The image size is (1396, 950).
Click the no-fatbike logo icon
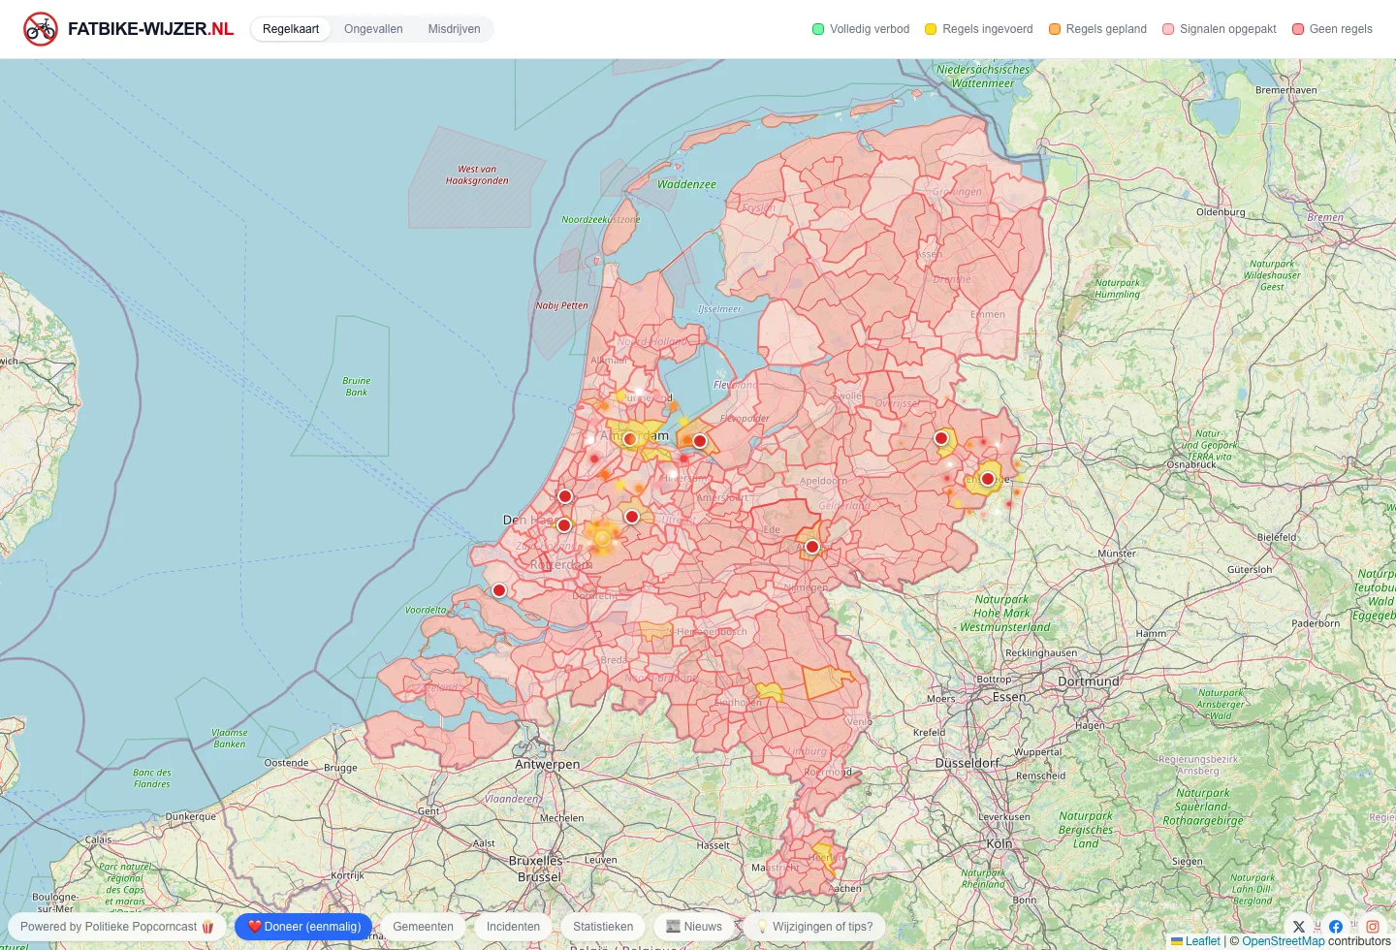41,29
